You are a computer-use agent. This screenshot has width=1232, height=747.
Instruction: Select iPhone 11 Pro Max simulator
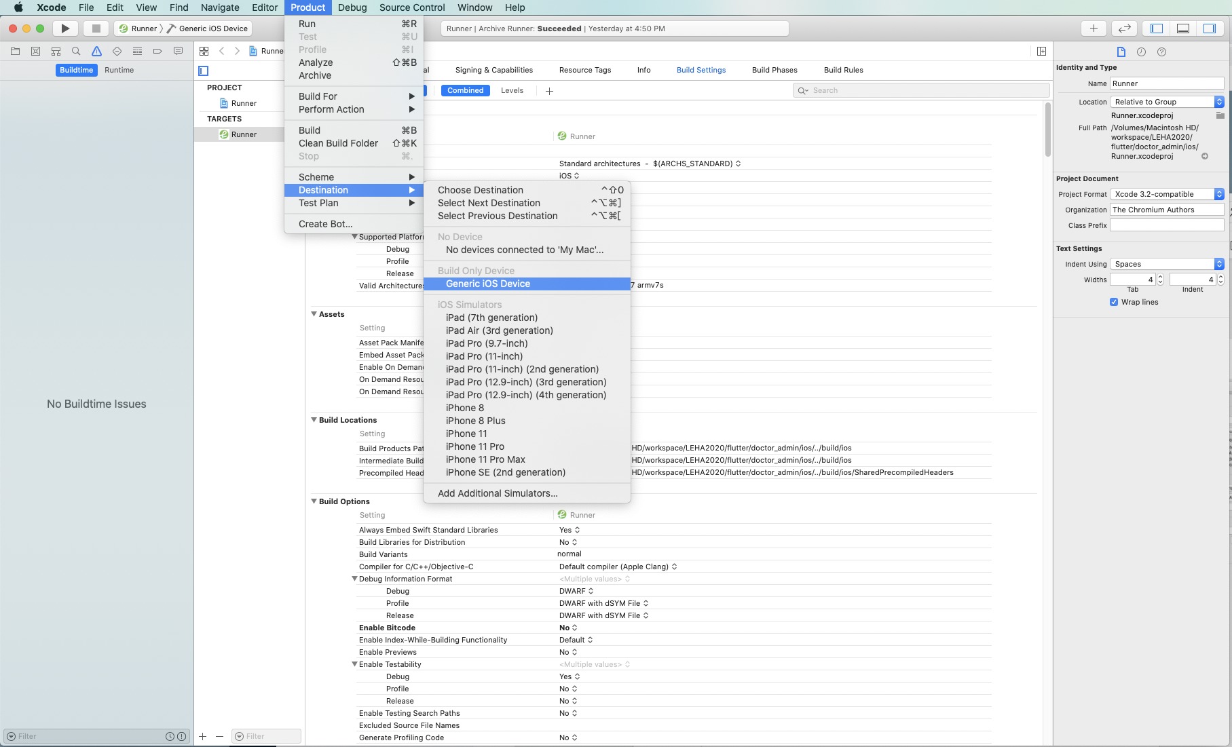point(527,459)
